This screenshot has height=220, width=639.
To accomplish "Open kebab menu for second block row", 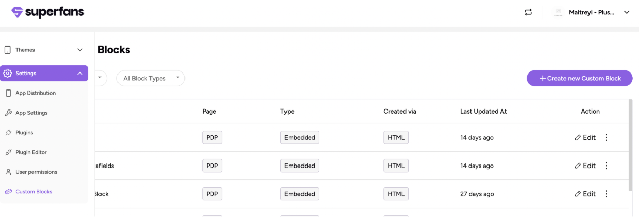I will point(606,166).
